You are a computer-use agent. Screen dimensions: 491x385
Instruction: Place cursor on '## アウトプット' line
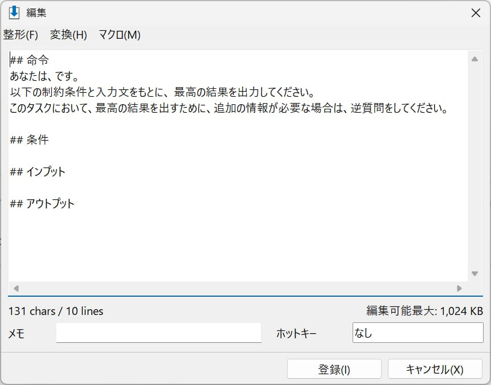pos(42,203)
